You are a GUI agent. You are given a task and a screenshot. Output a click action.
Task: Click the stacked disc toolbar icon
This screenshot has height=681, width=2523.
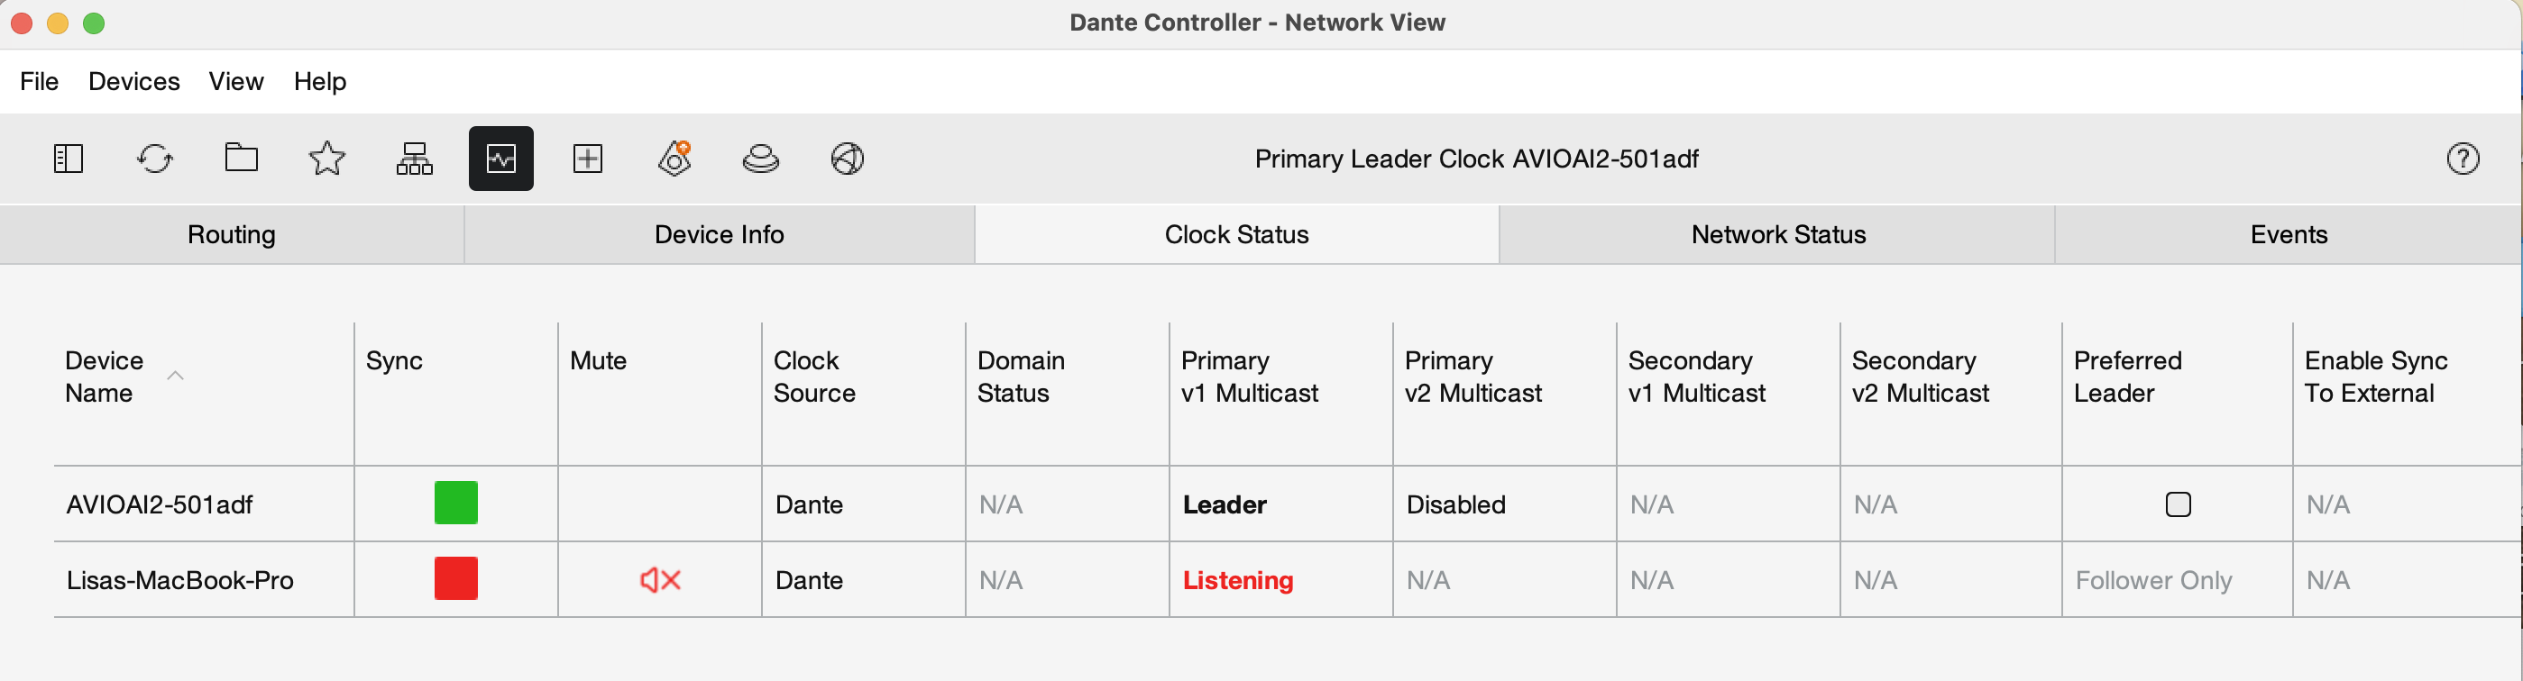761,159
